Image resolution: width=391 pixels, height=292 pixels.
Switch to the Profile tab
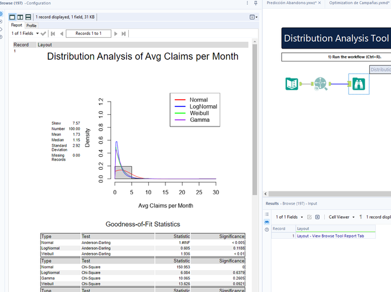(x=31, y=25)
